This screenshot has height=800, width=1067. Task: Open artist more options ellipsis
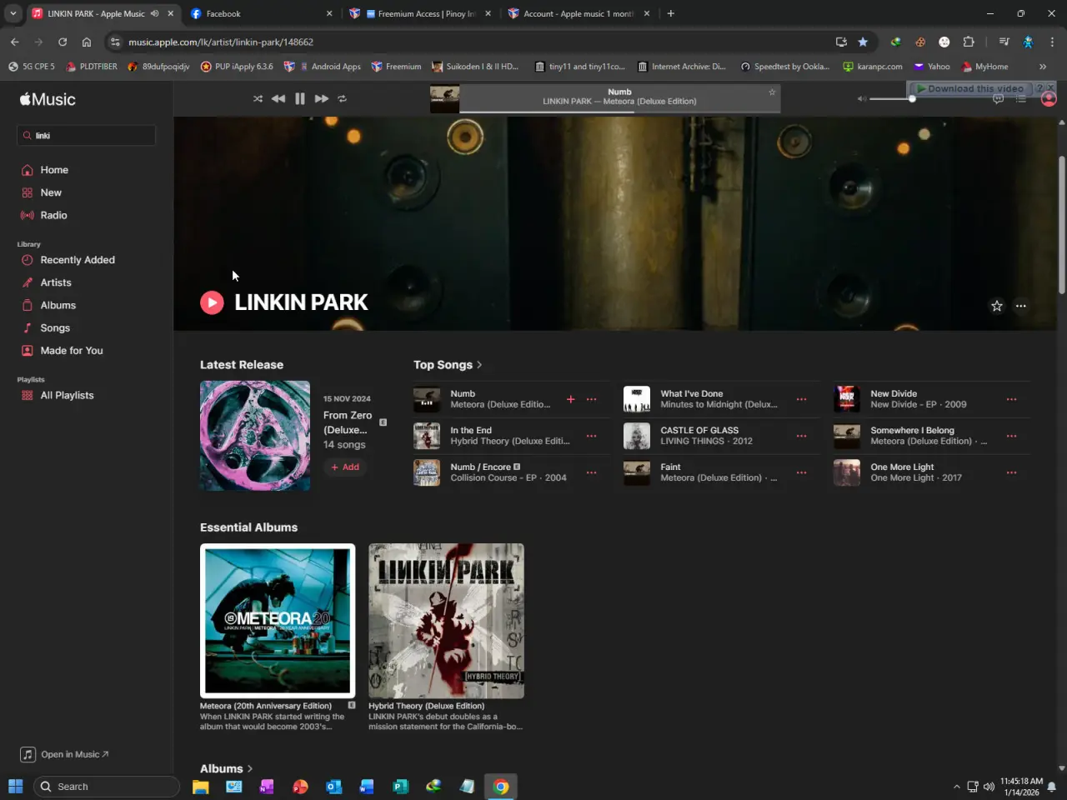pyautogui.click(x=1020, y=306)
